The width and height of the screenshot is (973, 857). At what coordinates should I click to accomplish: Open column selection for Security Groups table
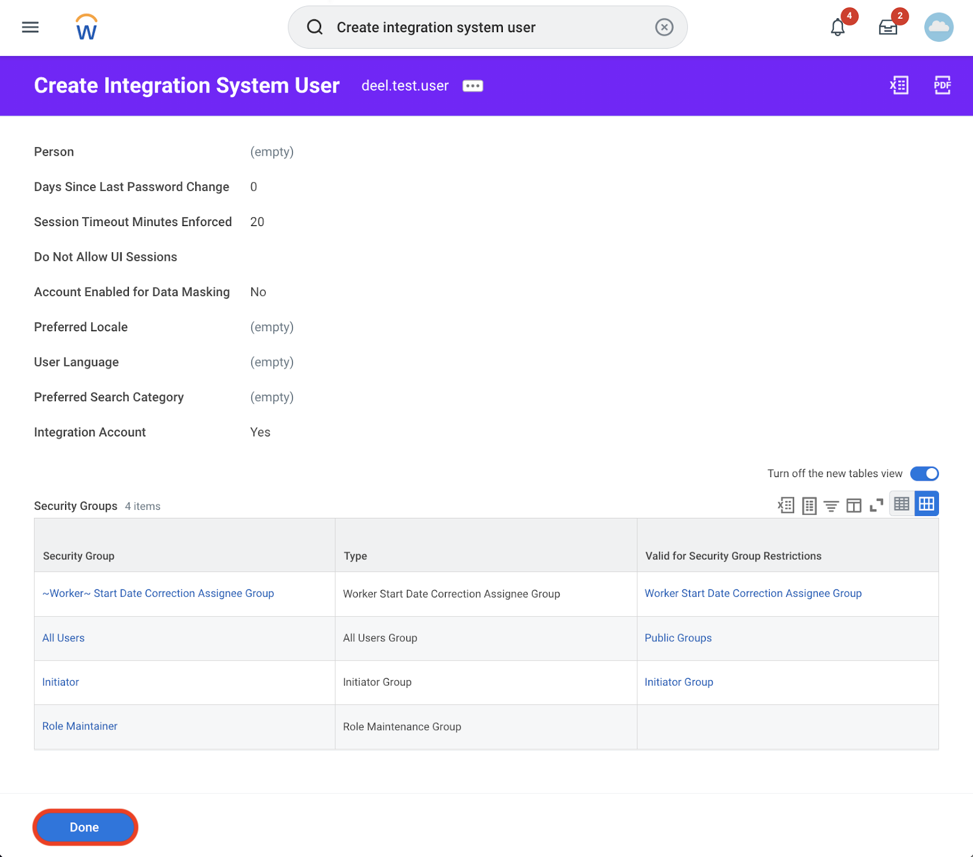[854, 506]
